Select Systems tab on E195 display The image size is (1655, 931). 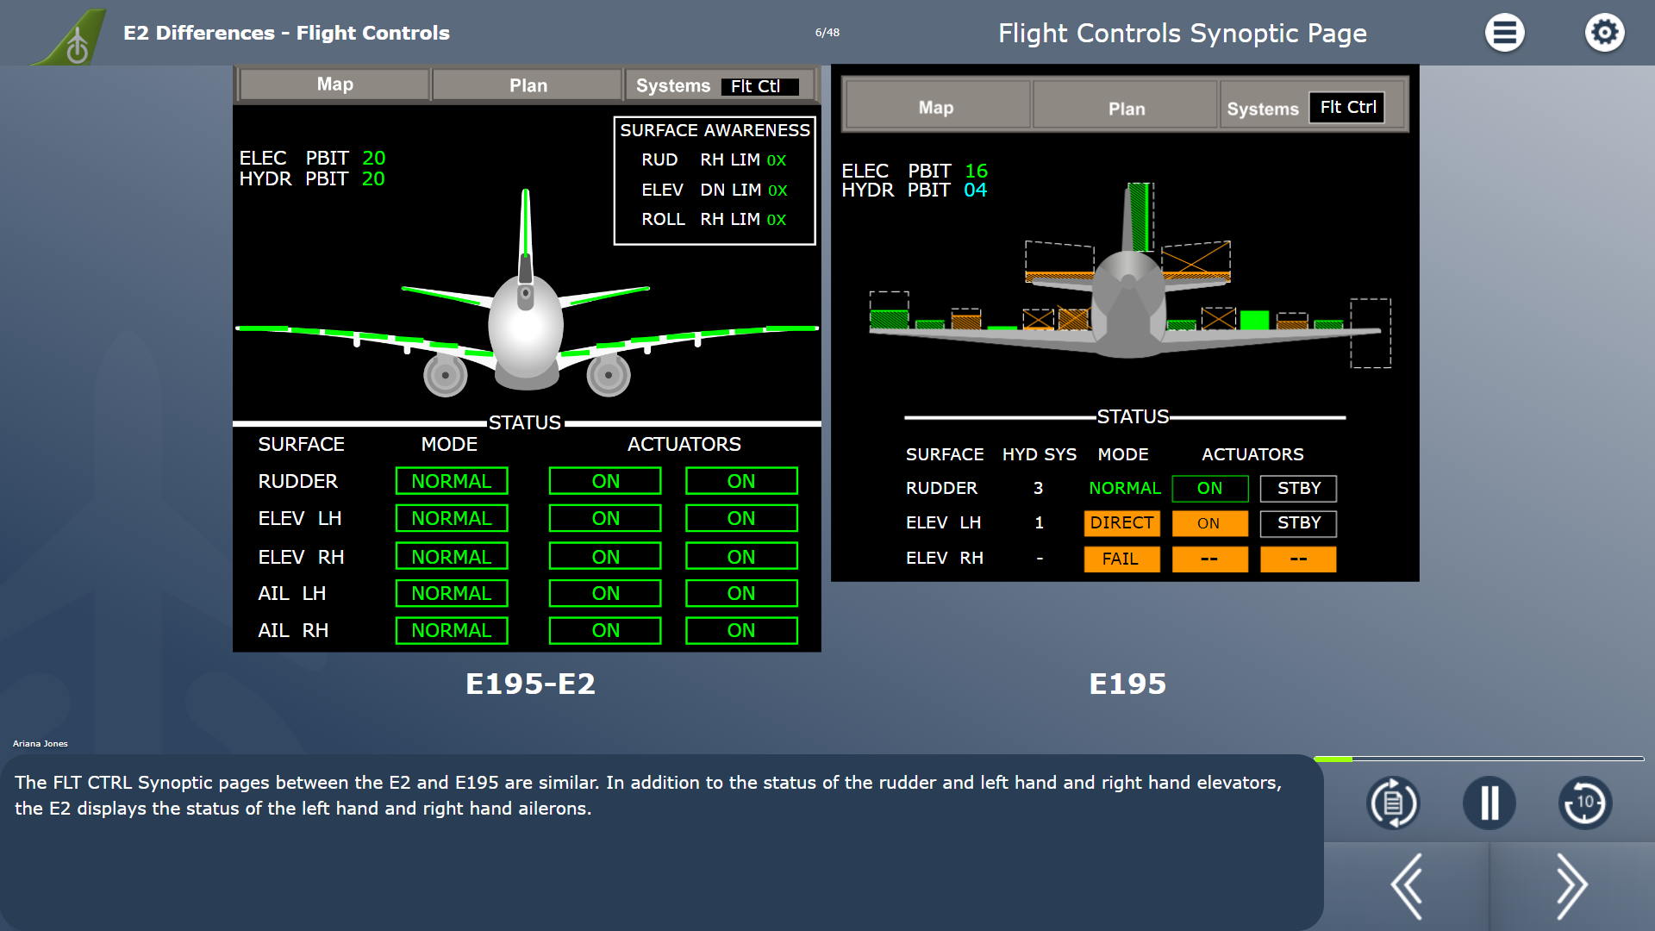(1263, 109)
